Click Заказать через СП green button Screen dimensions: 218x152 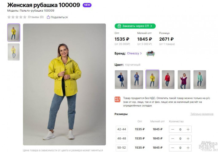click(x=135, y=26)
